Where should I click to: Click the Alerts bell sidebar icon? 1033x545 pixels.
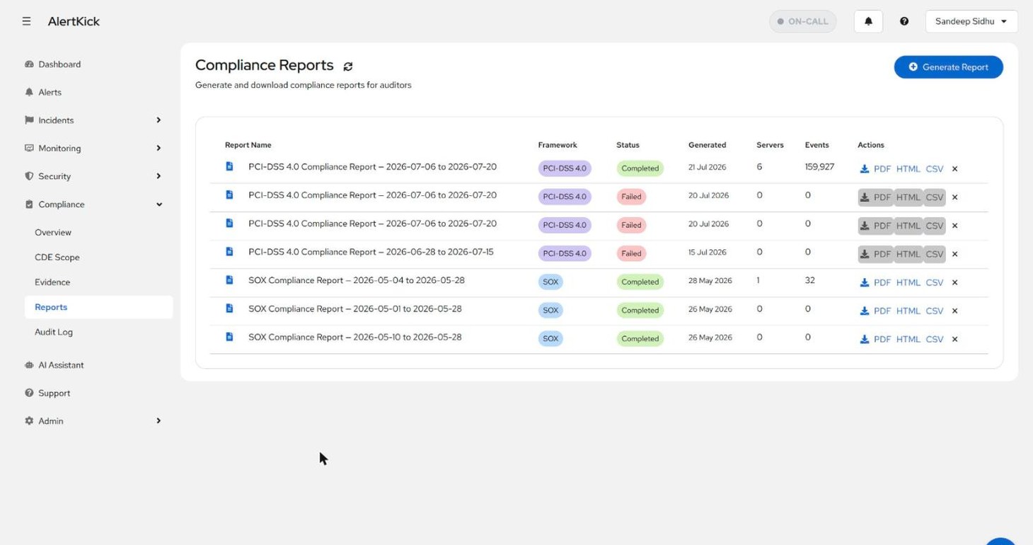(x=29, y=92)
